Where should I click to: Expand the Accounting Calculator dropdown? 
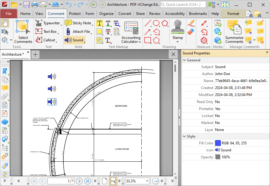[x=140, y=42]
